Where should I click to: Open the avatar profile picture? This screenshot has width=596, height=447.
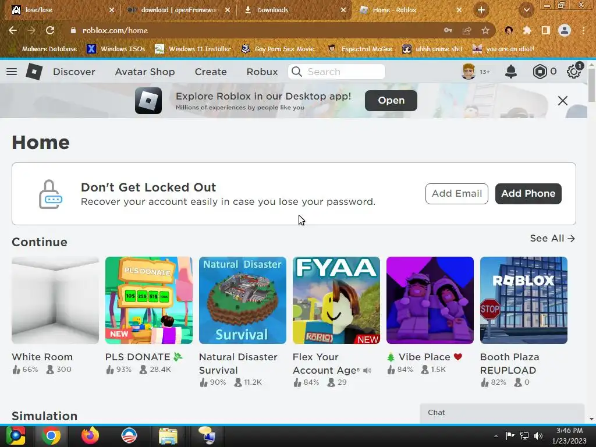point(469,72)
